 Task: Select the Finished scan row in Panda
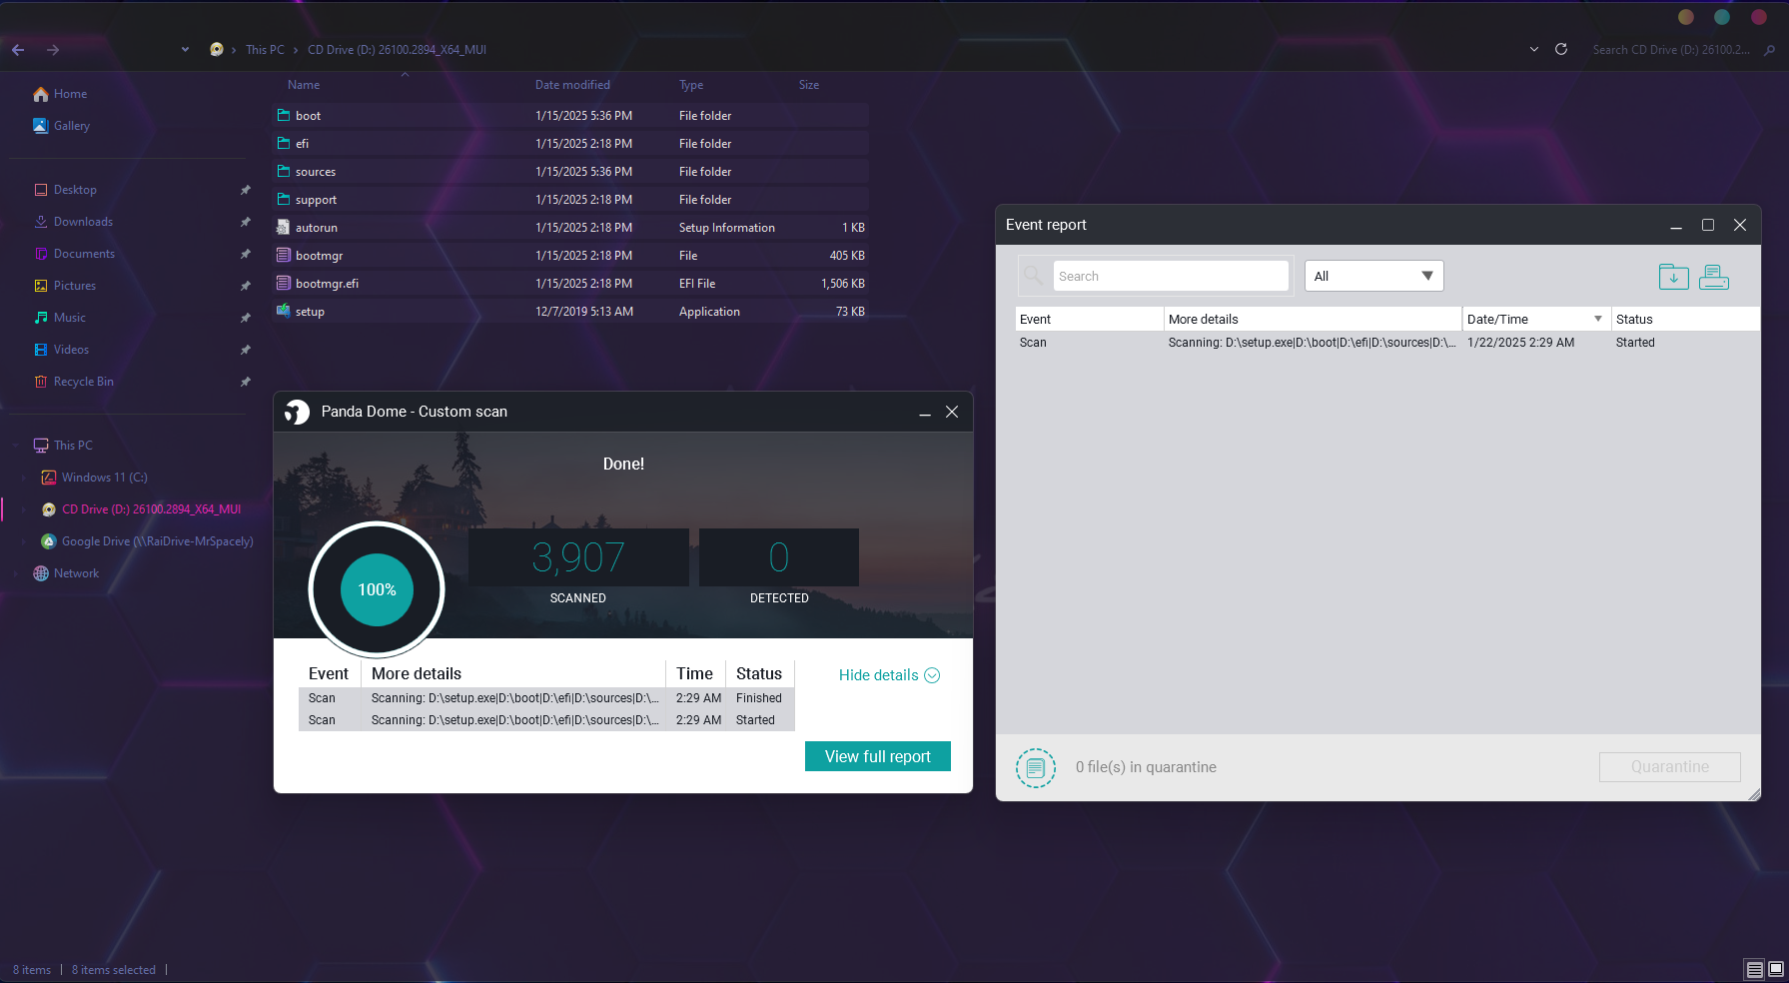point(546,698)
